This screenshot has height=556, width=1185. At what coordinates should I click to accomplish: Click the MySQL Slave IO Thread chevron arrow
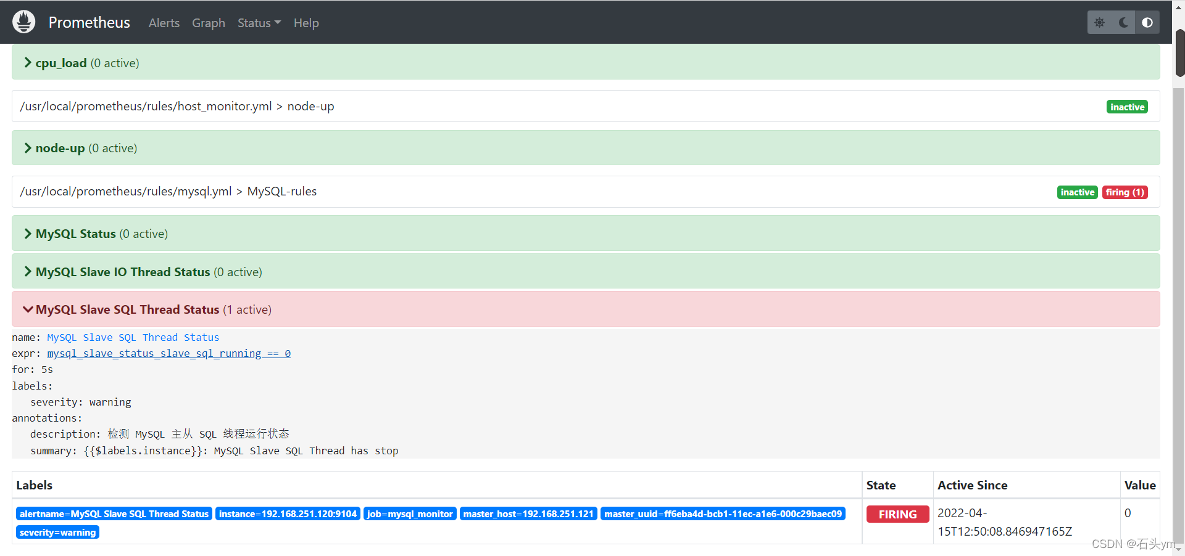[x=28, y=272]
